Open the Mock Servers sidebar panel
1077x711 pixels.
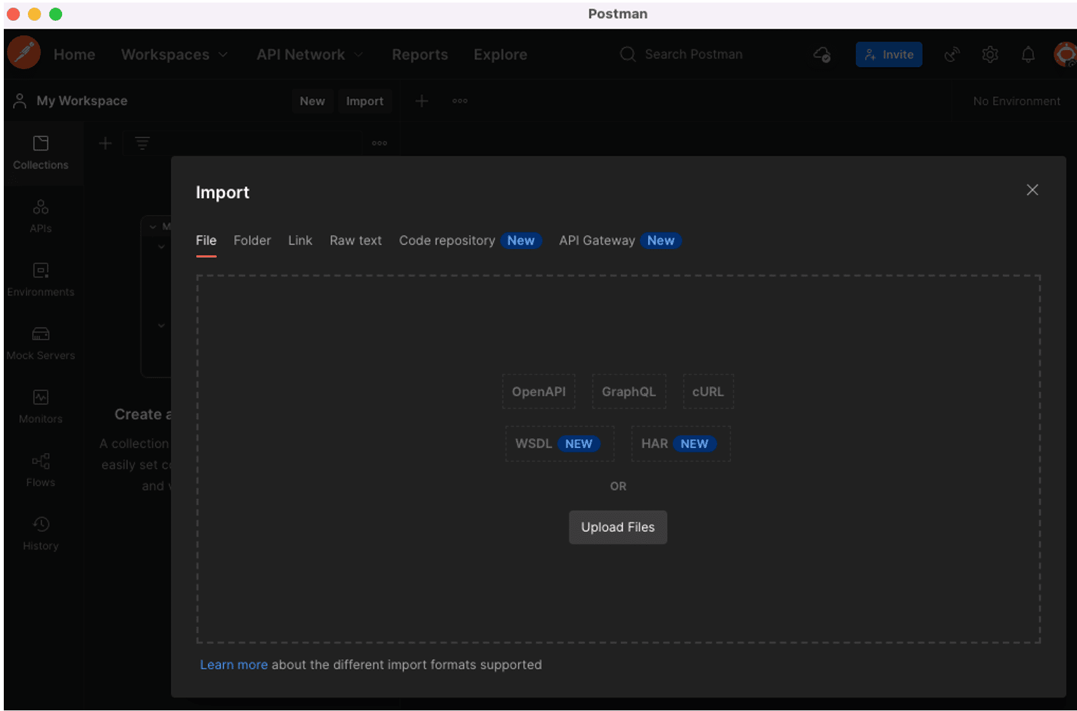tap(41, 343)
